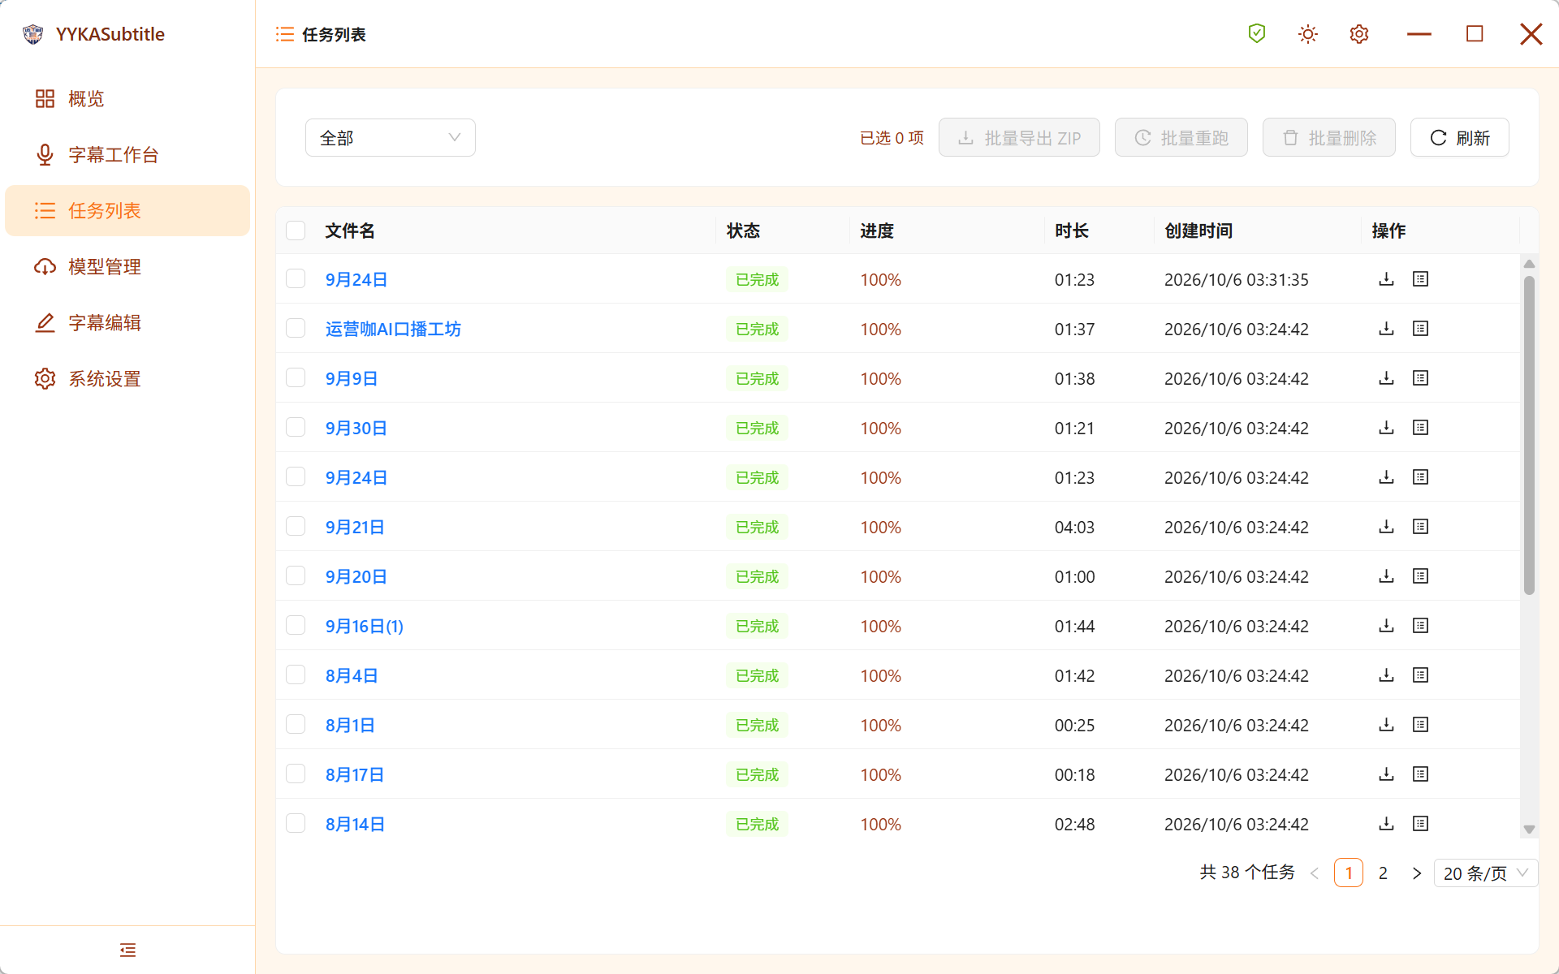The width and height of the screenshot is (1559, 974).
Task: Open the detail icon for 8月17日
Action: coord(1420,774)
